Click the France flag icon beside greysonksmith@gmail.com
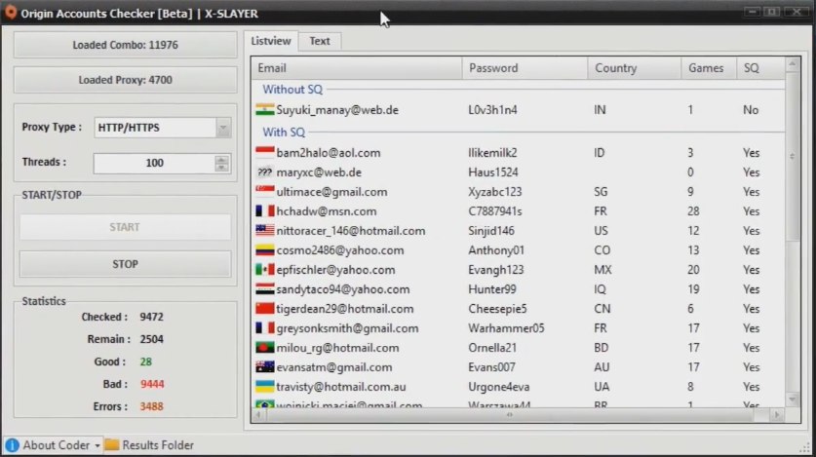 click(x=265, y=328)
